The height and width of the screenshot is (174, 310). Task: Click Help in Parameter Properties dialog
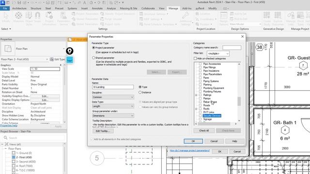tap(234, 141)
